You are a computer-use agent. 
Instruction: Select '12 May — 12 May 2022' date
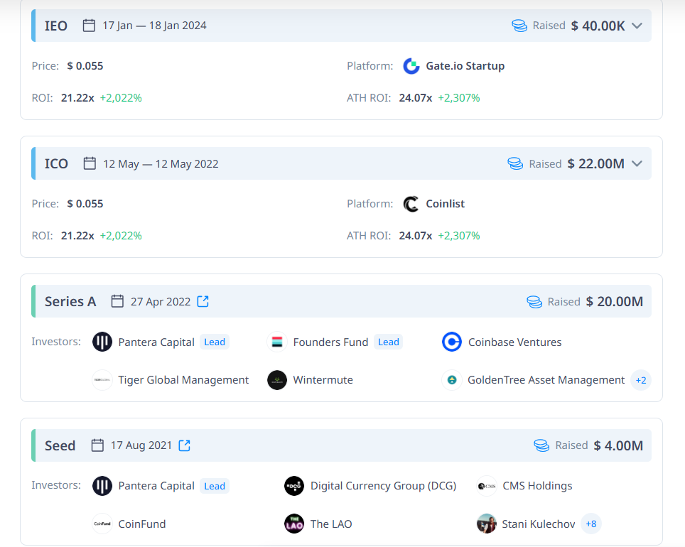(161, 164)
